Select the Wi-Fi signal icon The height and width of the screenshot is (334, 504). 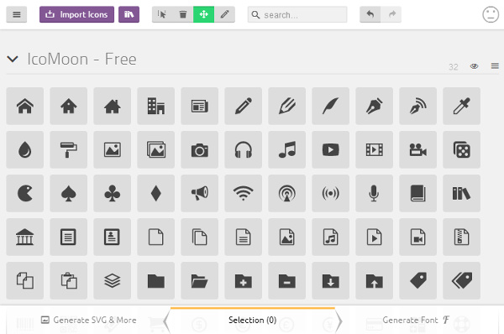[244, 193]
